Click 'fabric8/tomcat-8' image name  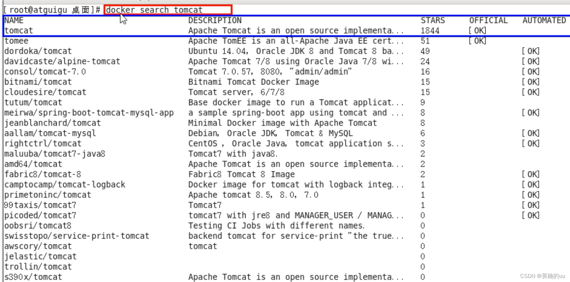43,174
